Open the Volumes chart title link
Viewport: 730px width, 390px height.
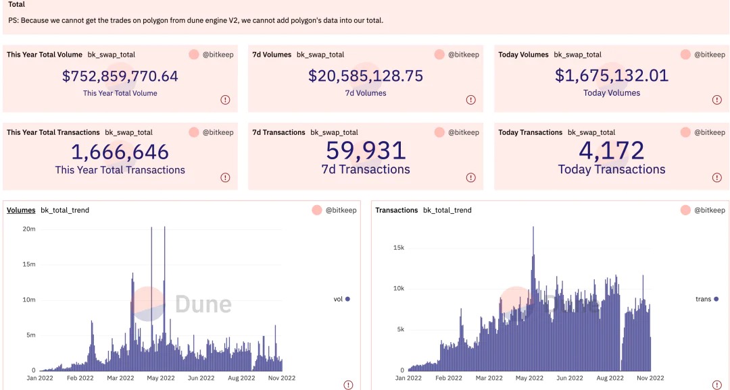(x=21, y=210)
